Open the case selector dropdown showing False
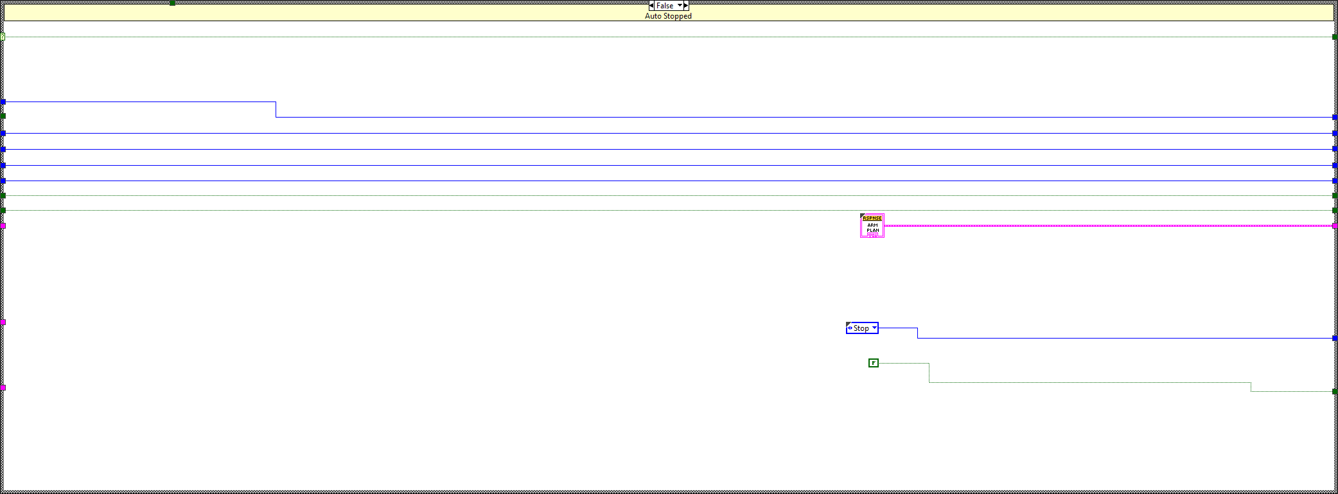 coord(680,6)
